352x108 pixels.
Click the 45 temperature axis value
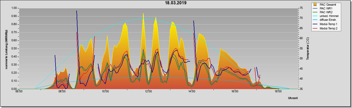[x=302, y=69]
